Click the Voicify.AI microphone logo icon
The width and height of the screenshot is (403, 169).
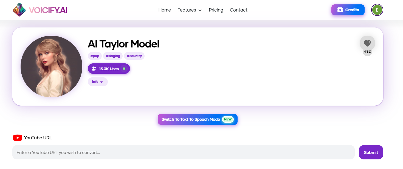(x=19, y=10)
